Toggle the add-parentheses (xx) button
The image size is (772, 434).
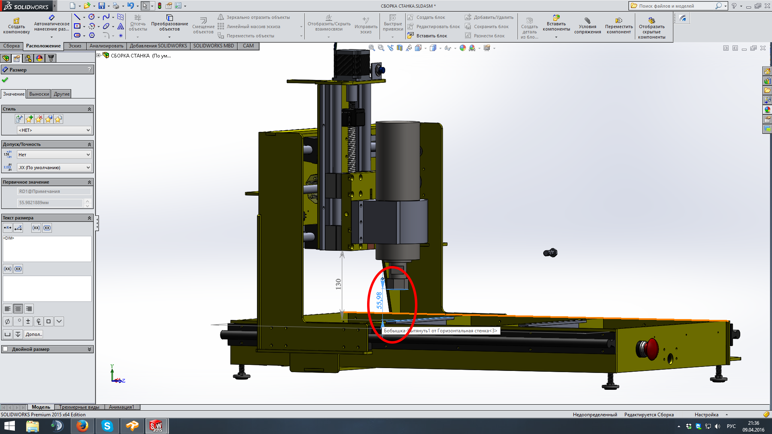click(x=36, y=228)
